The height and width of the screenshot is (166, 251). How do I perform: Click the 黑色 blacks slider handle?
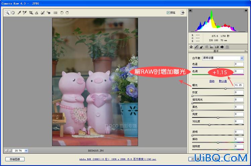pyautogui.click(x=192, y=110)
